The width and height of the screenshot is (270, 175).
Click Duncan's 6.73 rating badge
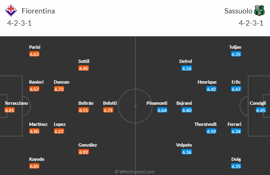coord(59,89)
